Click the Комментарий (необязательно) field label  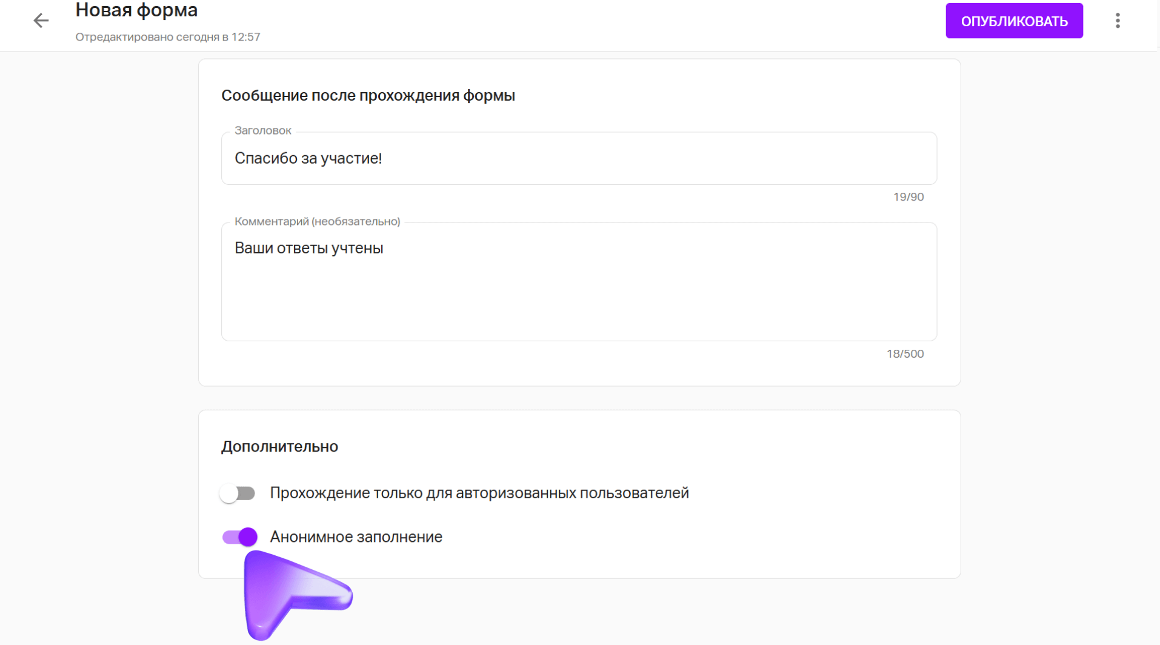pos(317,222)
